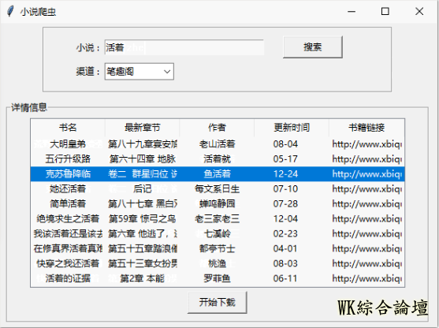Select the 大明皇弟 row

pyautogui.click(x=218, y=144)
